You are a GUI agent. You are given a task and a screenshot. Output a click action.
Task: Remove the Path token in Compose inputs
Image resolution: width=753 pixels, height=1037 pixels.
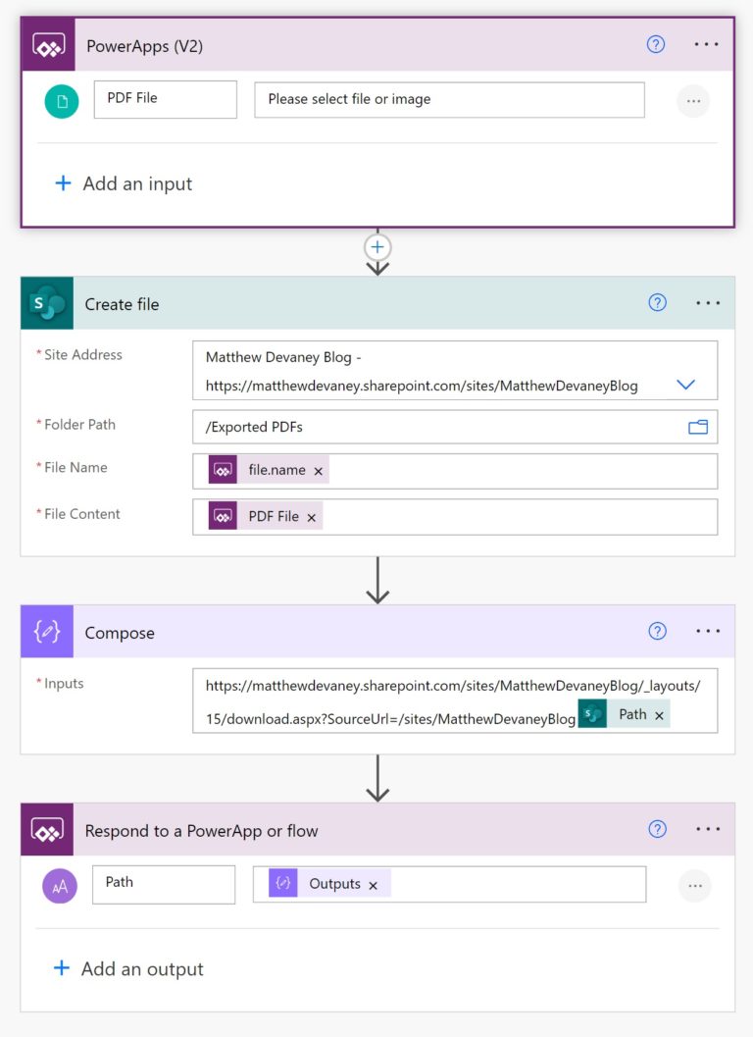659,715
